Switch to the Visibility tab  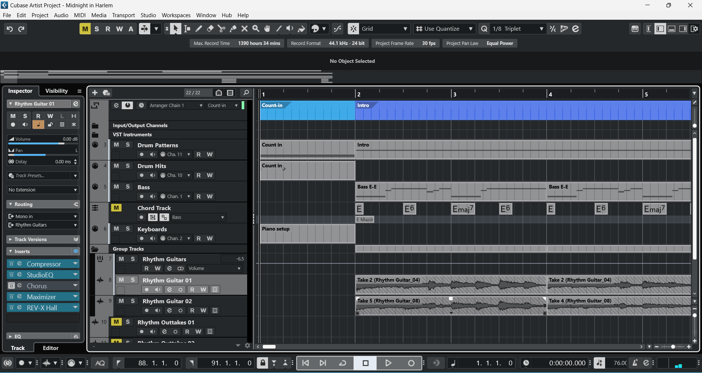(56, 91)
